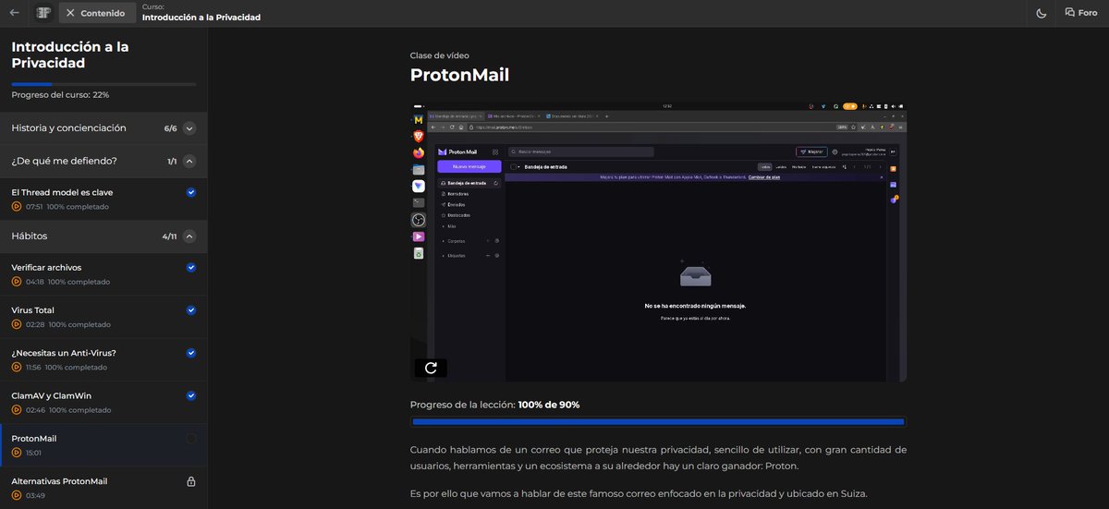Open the Foro discussion
1109x509 pixels.
pos(1081,13)
